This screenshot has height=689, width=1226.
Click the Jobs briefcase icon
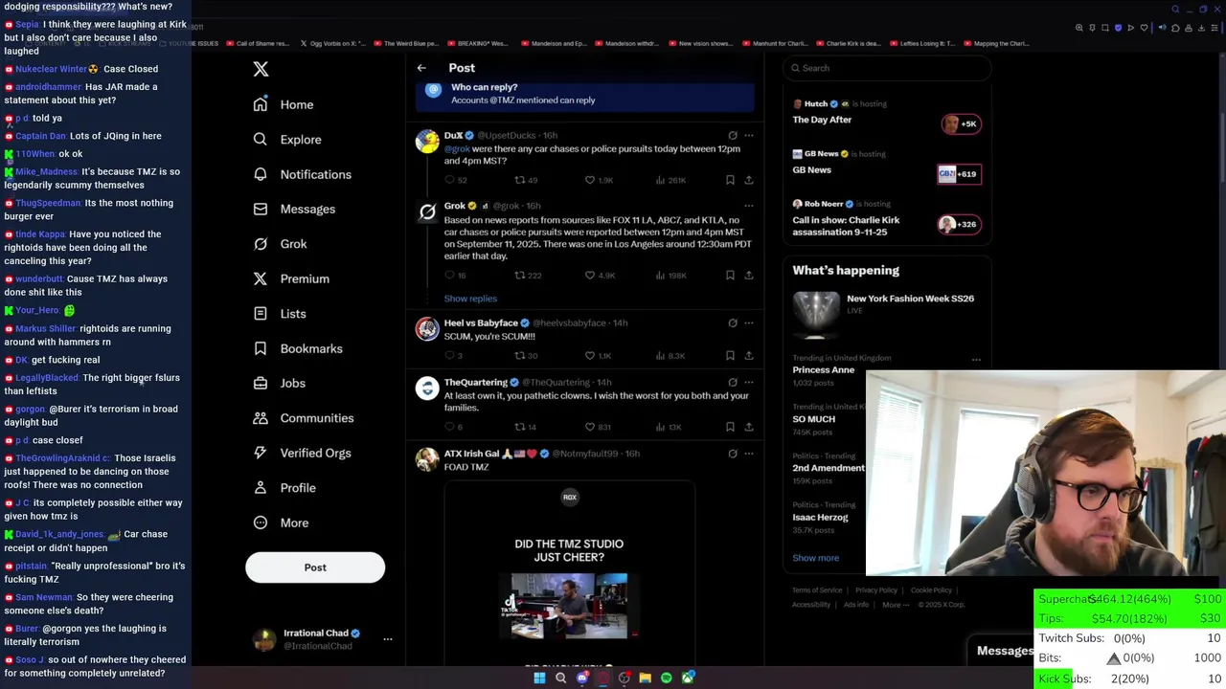[261, 383]
